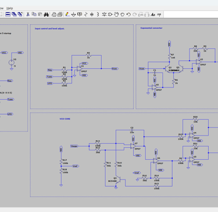Viewport: 218px width, 212px height.
Task: Select the Resistor placement tool
Action: 86,14
